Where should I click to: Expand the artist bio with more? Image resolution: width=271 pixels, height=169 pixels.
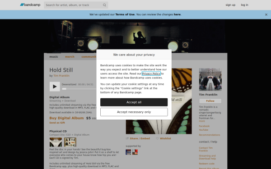202,121
